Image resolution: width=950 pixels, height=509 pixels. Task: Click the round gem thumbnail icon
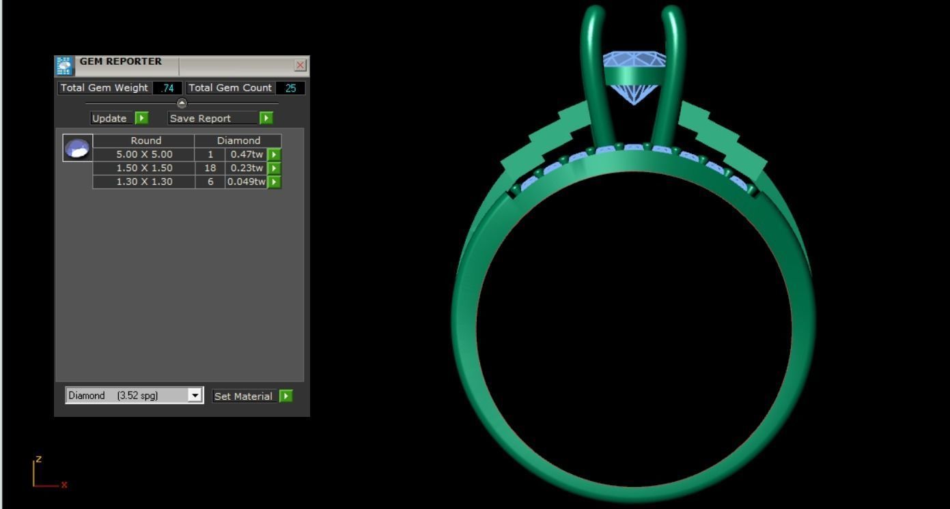click(x=77, y=148)
